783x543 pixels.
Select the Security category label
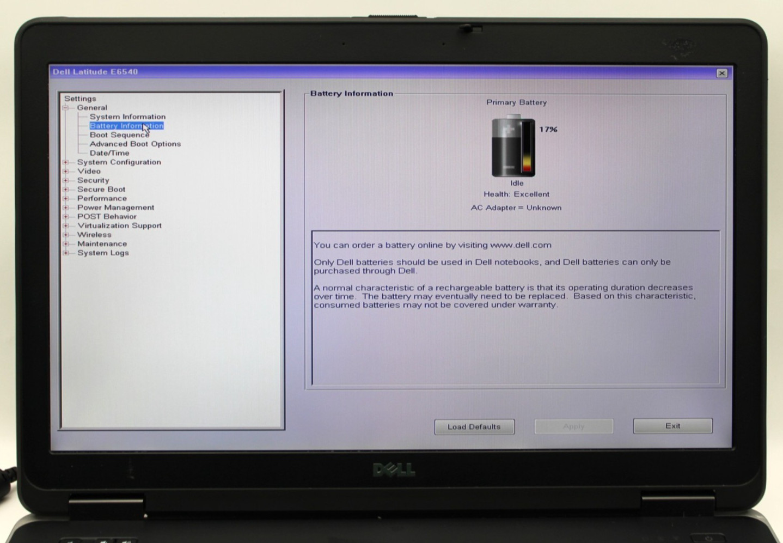tap(93, 180)
